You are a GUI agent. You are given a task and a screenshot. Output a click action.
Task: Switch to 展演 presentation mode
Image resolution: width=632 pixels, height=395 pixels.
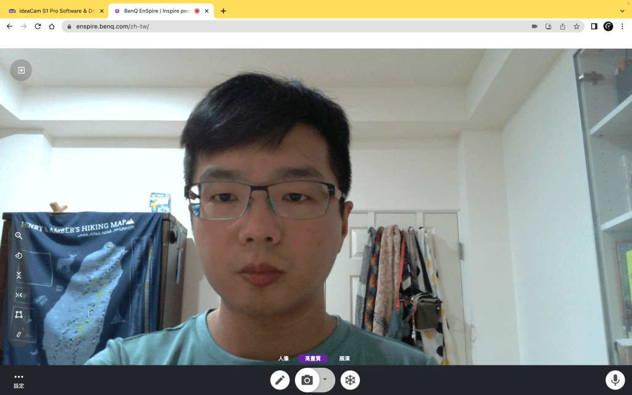pos(344,359)
